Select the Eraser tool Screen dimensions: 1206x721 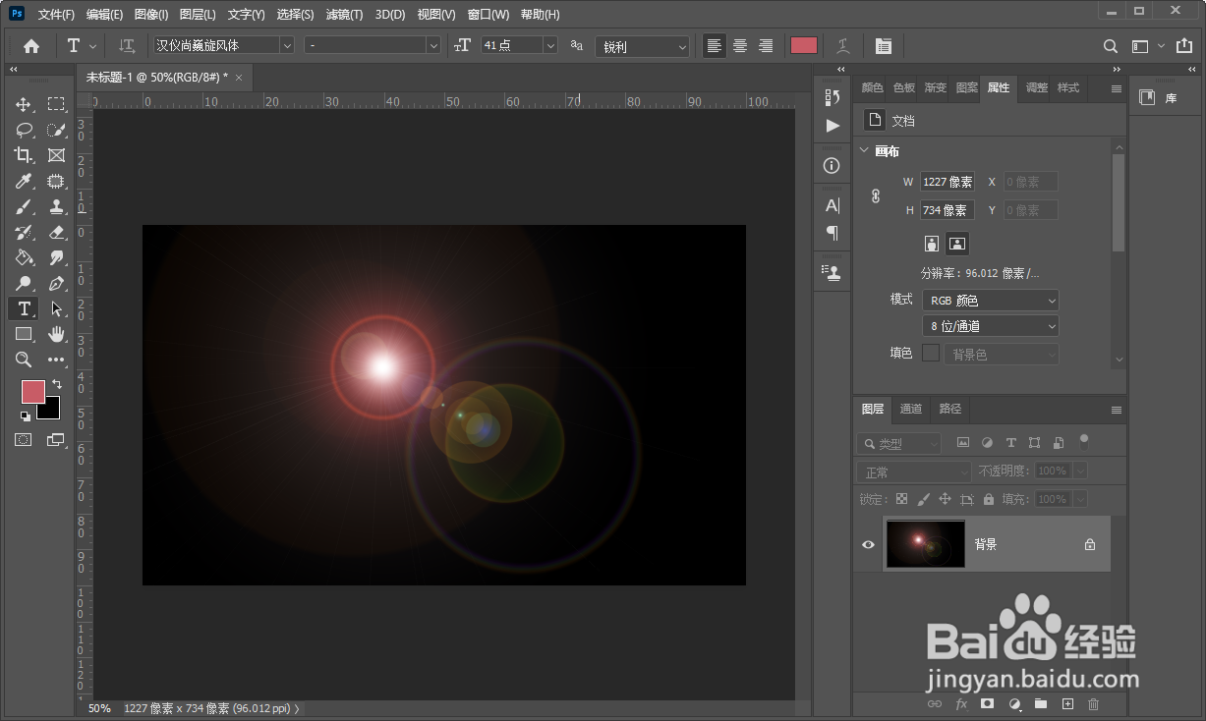coord(56,232)
